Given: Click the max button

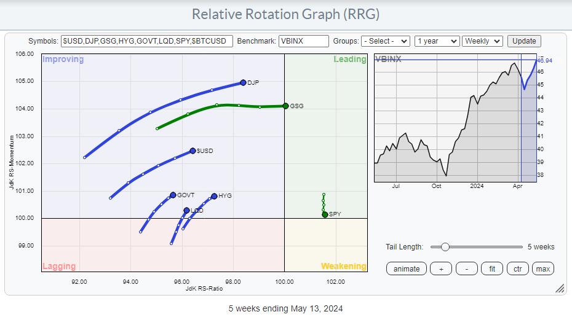Looking at the screenshot, I should 542,268.
